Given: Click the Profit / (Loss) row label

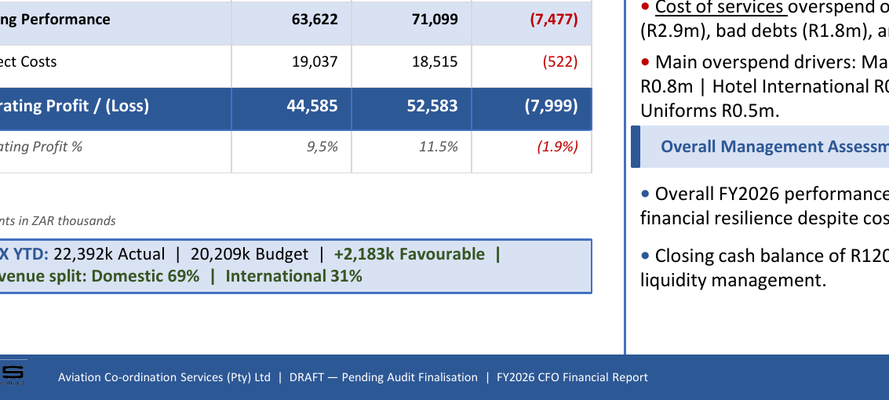Looking at the screenshot, I should [75, 106].
